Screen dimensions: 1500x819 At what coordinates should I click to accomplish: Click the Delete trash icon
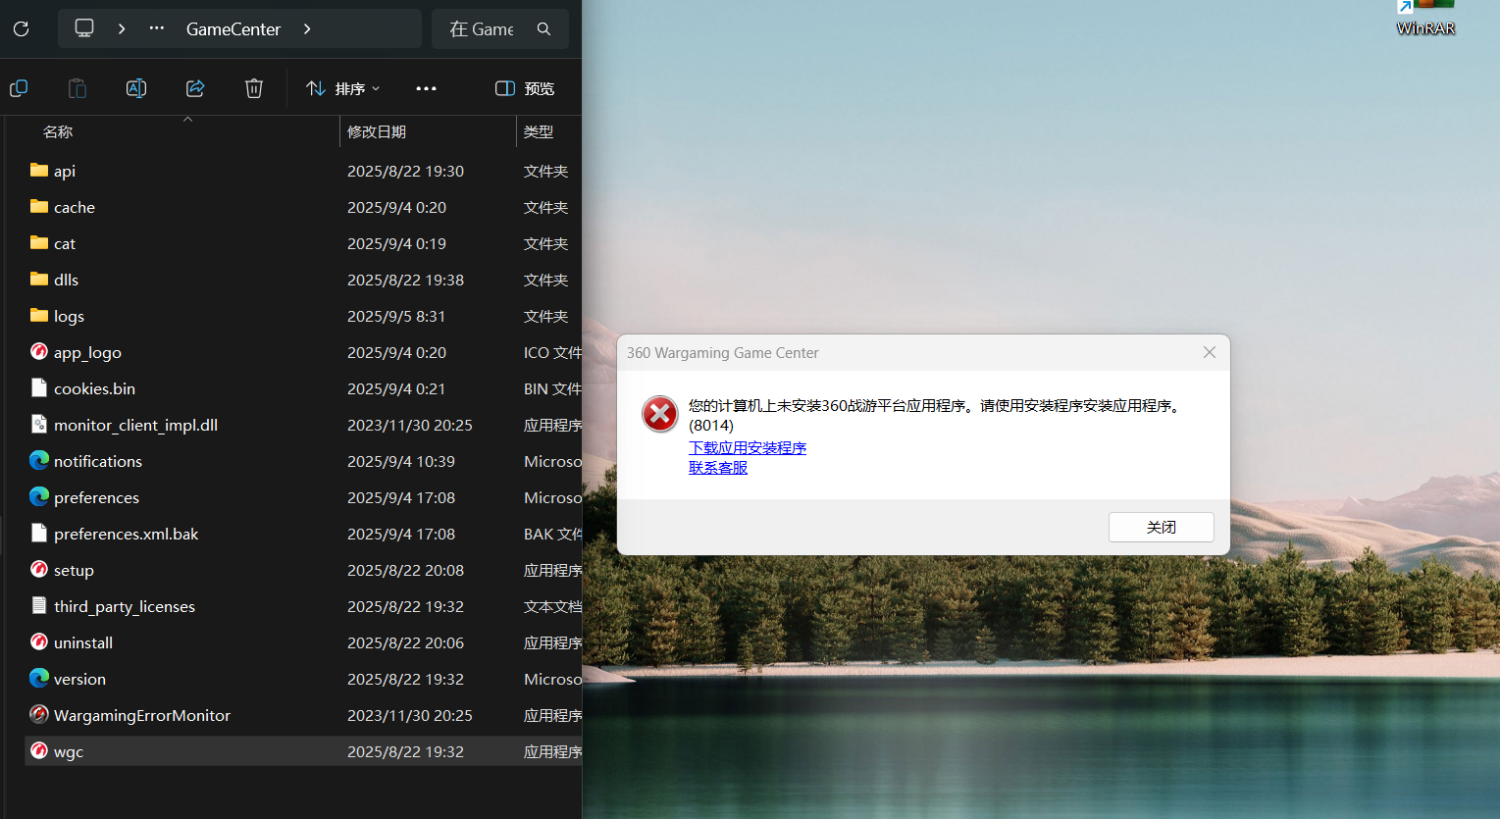click(x=254, y=88)
